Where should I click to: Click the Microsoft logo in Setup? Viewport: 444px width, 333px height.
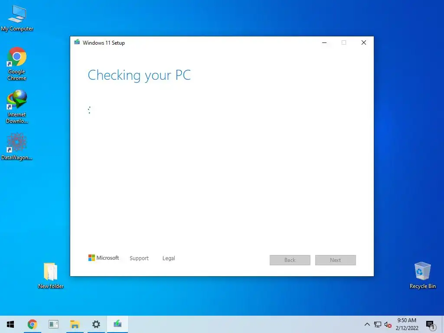pos(104,258)
